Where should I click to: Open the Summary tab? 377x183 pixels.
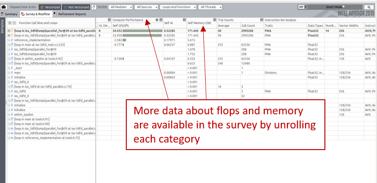click(9, 14)
